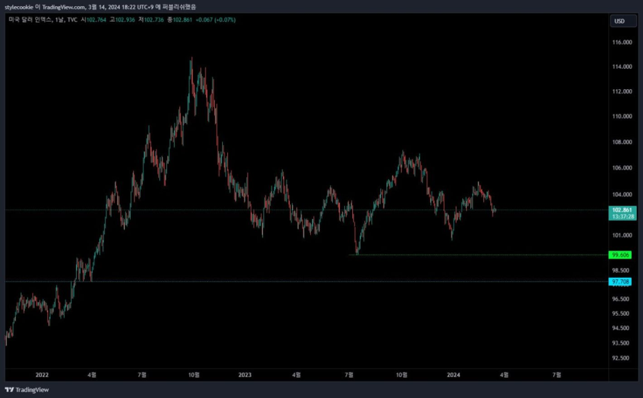The width and height of the screenshot is (643, 398).
Task: Click the 106.000 price scale label
Action: [x=622, y=168]
